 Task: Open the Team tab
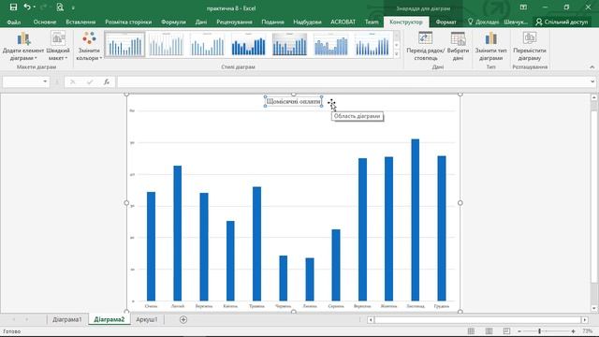coord(372,22)
